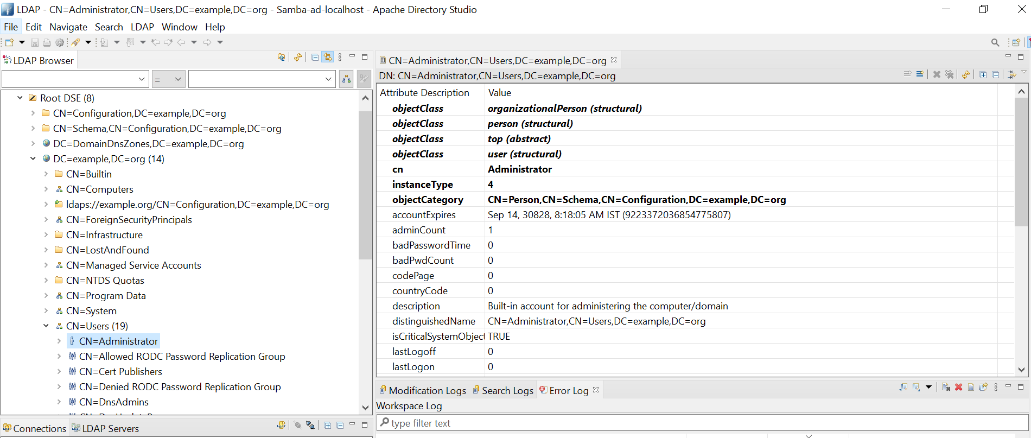Expand CN=Configuration,DC=example,DC=org node
The width and height of the screenshot is (1031, 438).
(33, 113)
